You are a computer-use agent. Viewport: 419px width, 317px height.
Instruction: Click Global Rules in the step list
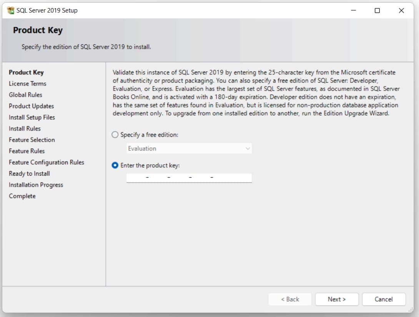[25, 95]
